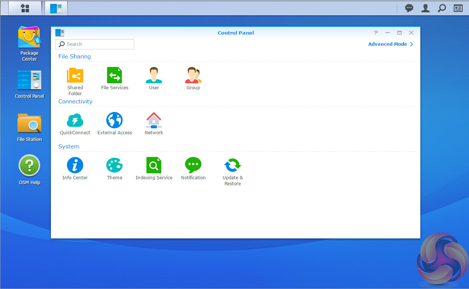Screen dimensions: 469x289
Task: Open Info Center
Action: coord(75,168)
